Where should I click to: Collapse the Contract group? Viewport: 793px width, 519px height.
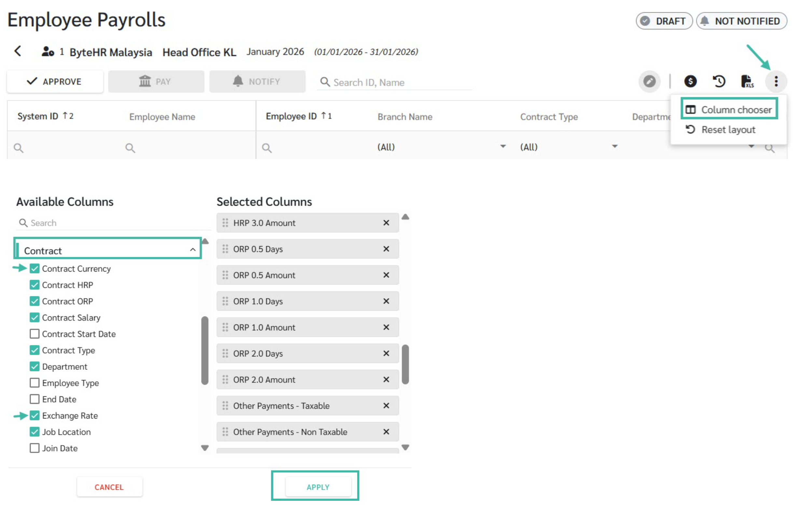tap(193, 250)
